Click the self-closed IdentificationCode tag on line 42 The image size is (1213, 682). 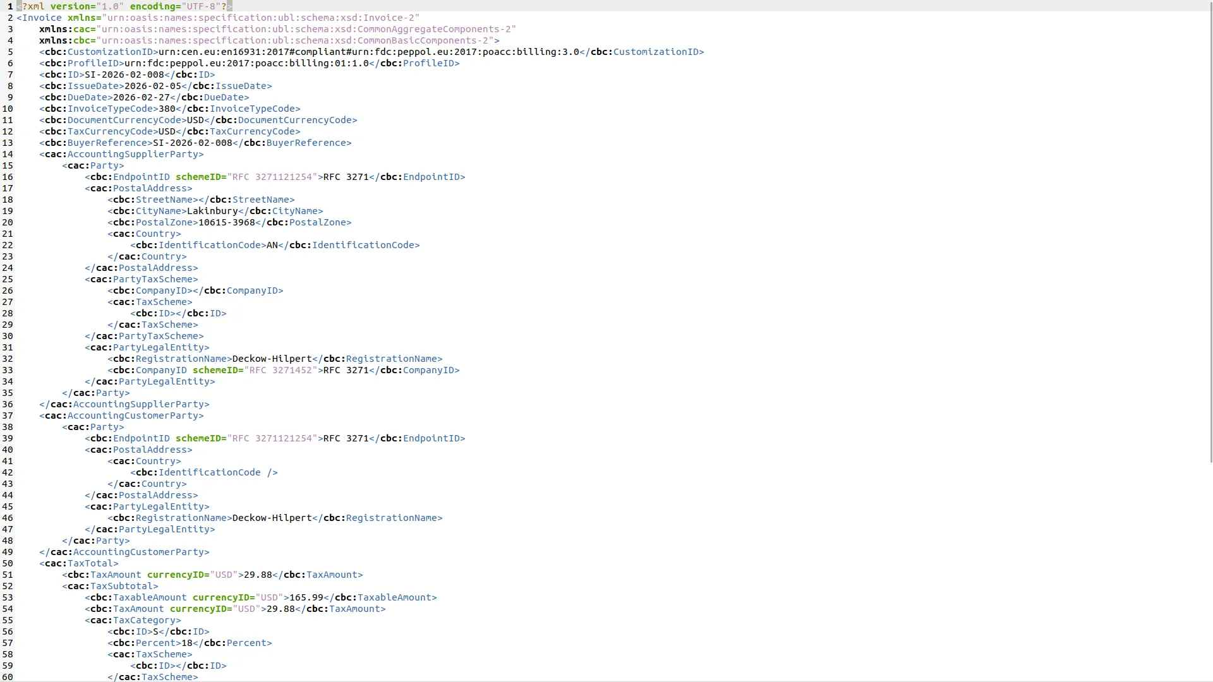(x=204, y=472)
